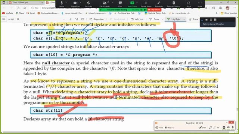
Task: Add this page to favorites star
Action: coord(213,8)
